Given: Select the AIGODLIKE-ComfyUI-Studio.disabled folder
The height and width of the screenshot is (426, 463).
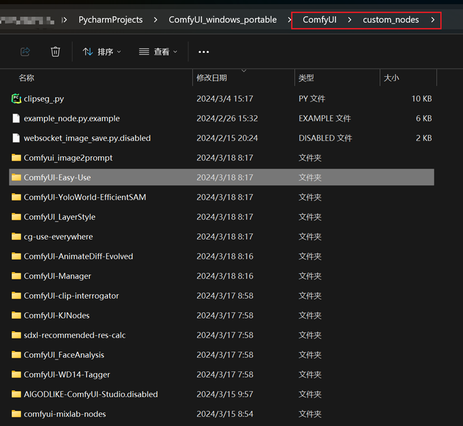Looking at the screenshot, I should coord(91,394).
